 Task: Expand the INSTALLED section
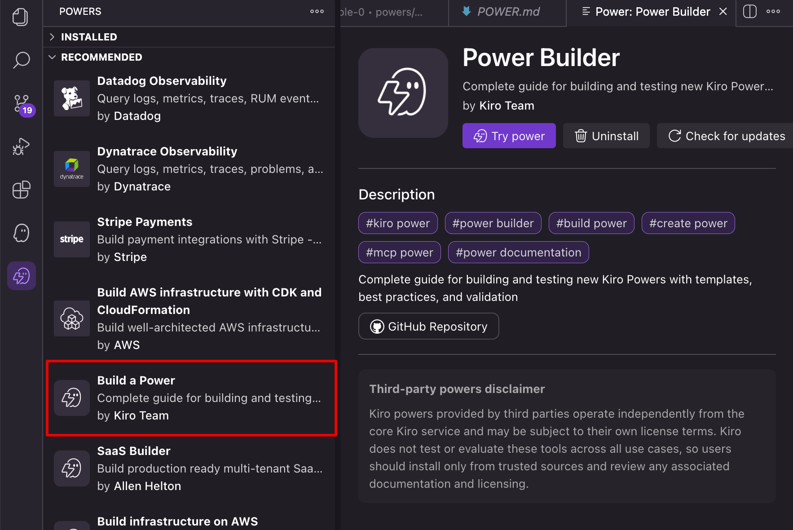(189, 37)
